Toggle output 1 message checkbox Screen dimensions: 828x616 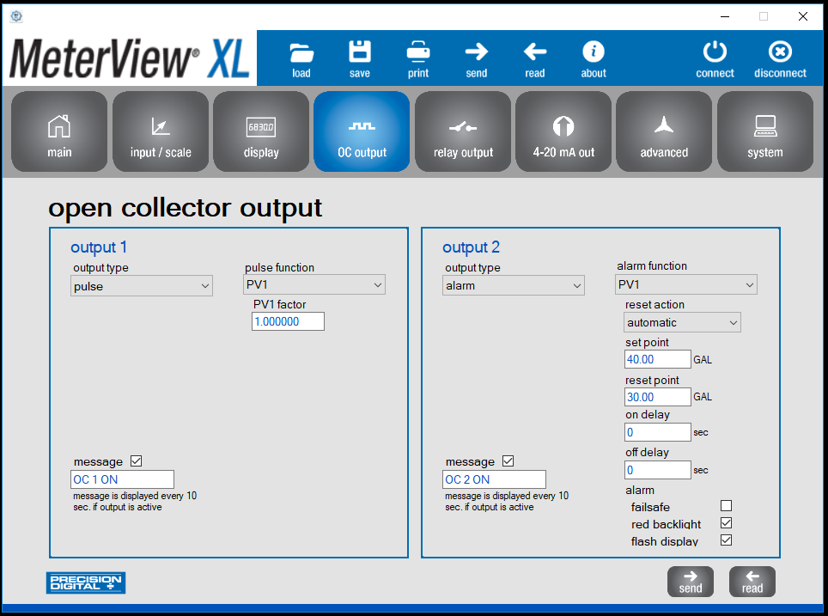(137, 460)
